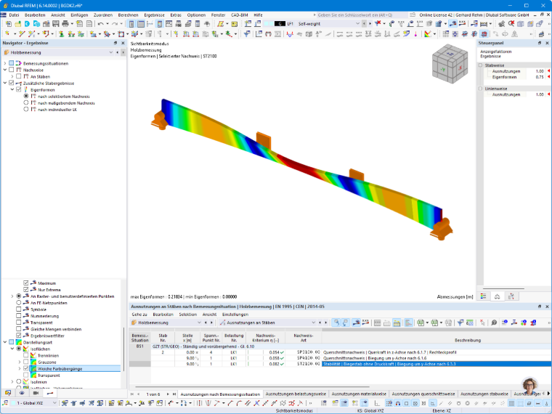Click the color scale results icon

pyautogui.click(x=427, y=34)
